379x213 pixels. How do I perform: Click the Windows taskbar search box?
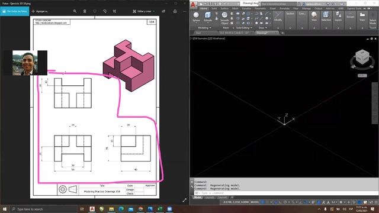[43, 209]
